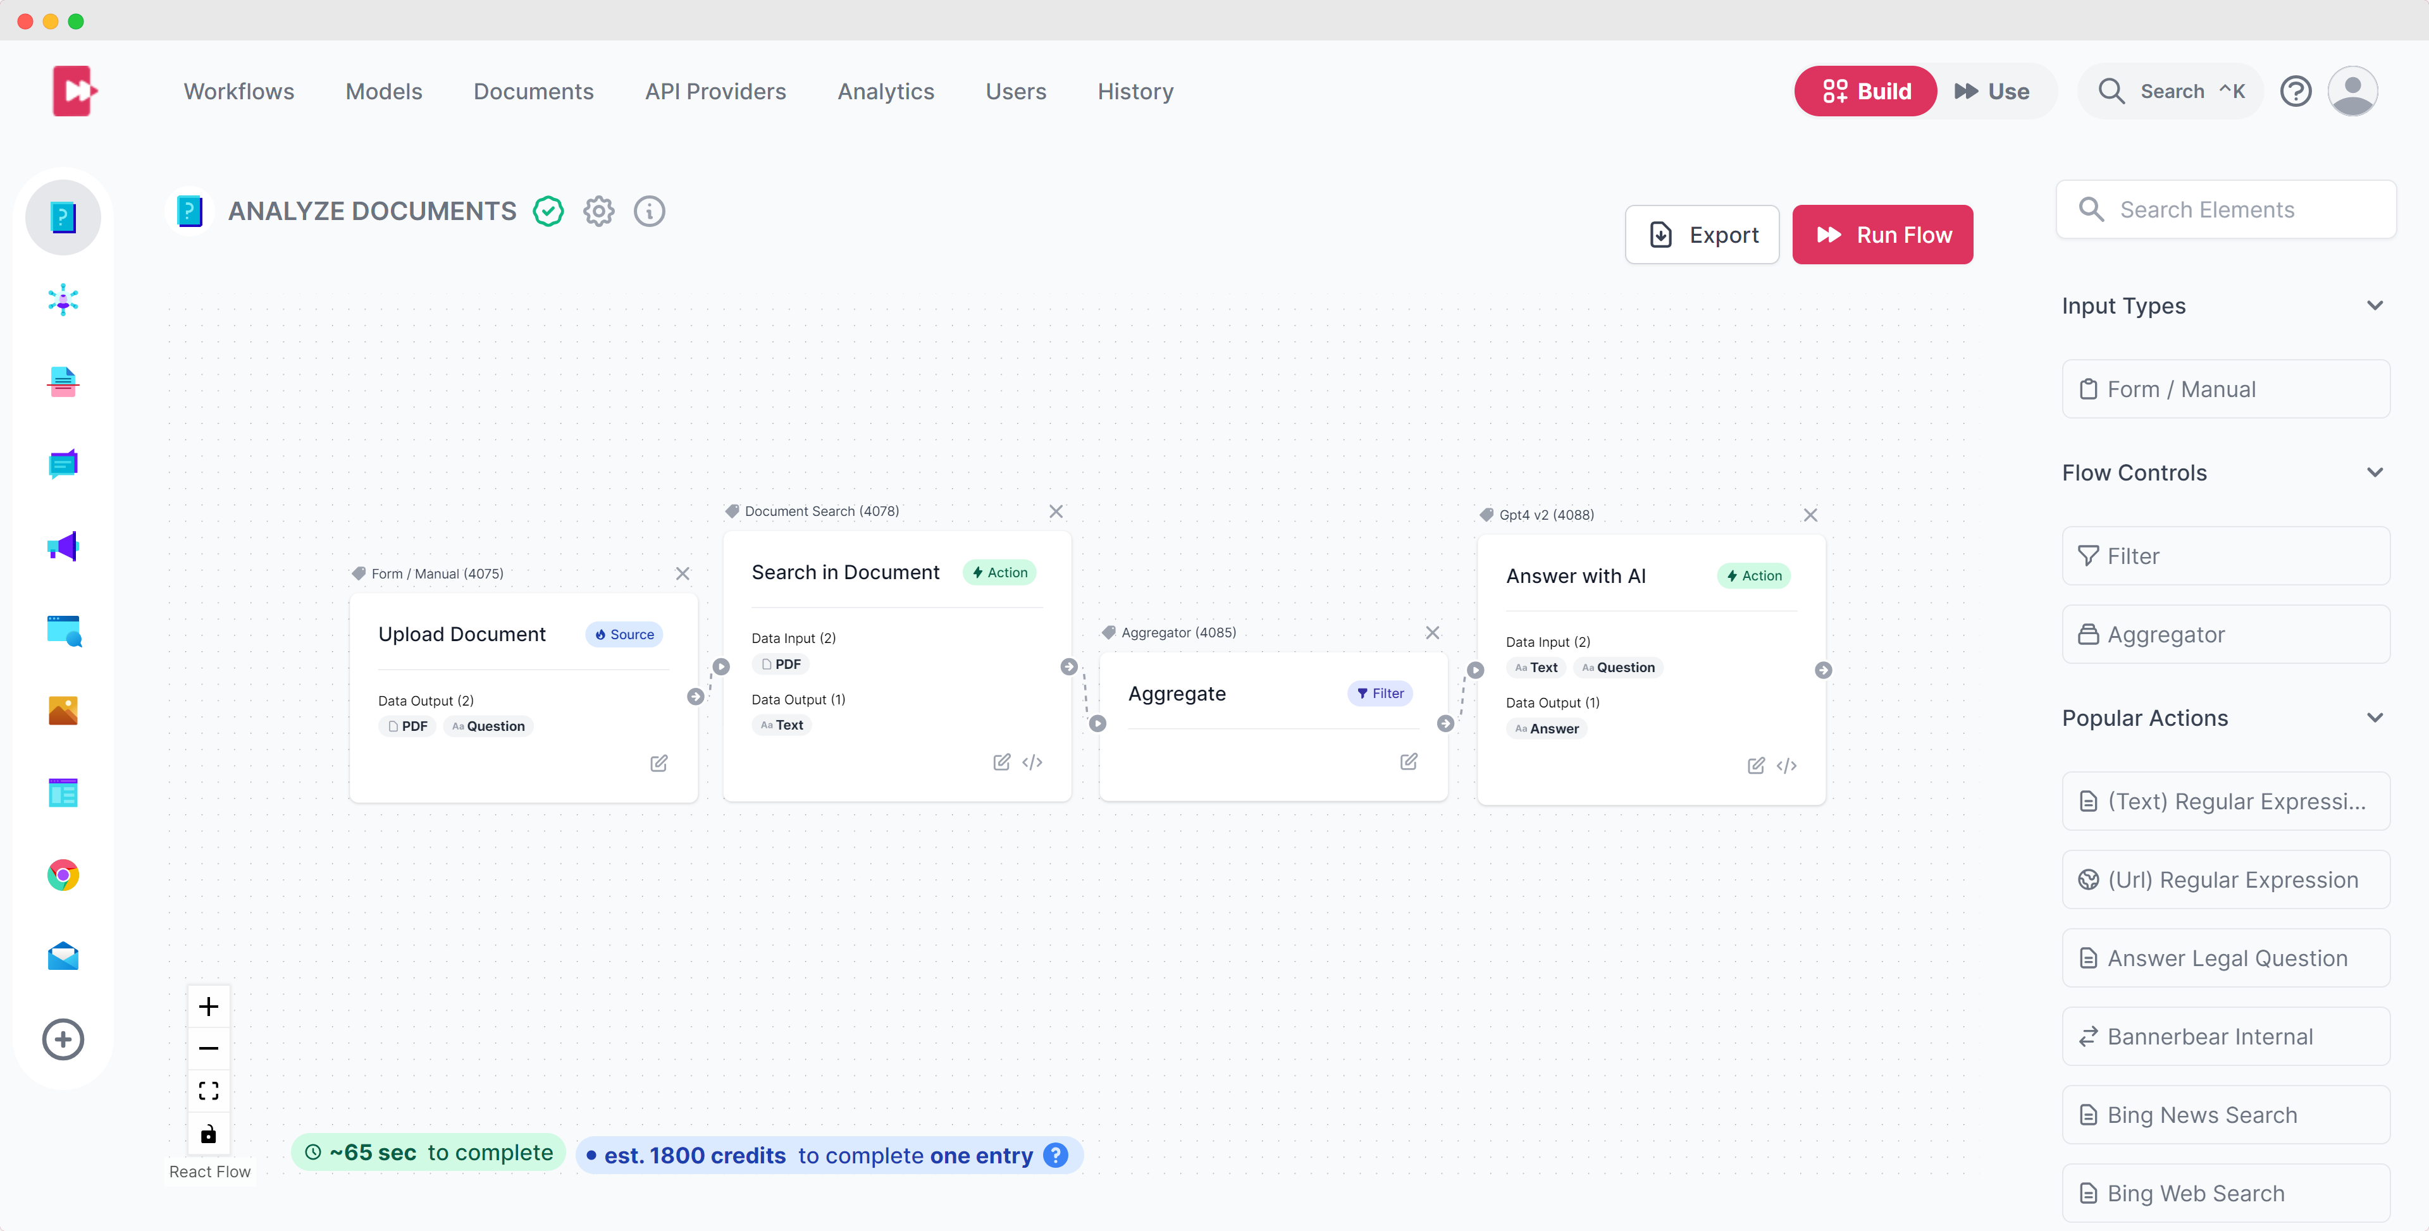Open the help question mark icon
The height and width of the screenshot is (1231, 2429).
pos(2295,92)
